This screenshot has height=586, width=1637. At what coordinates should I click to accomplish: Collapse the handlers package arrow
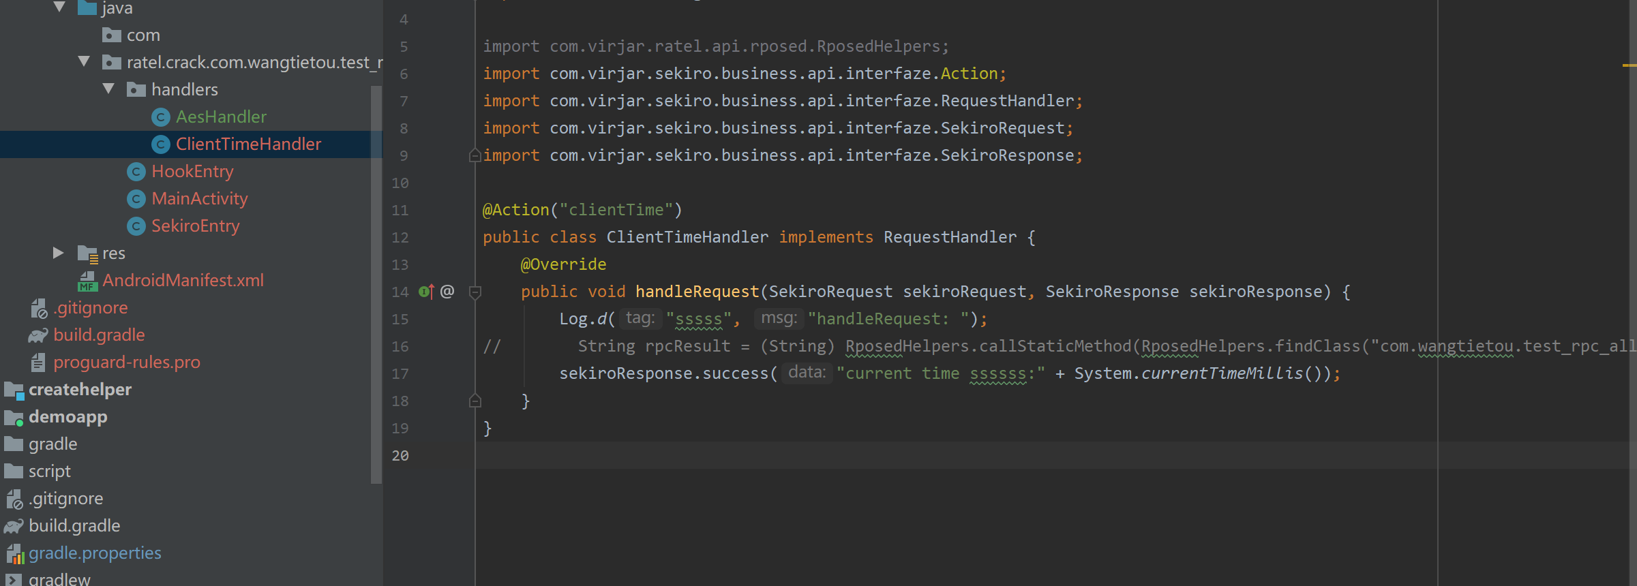[108, 89]
